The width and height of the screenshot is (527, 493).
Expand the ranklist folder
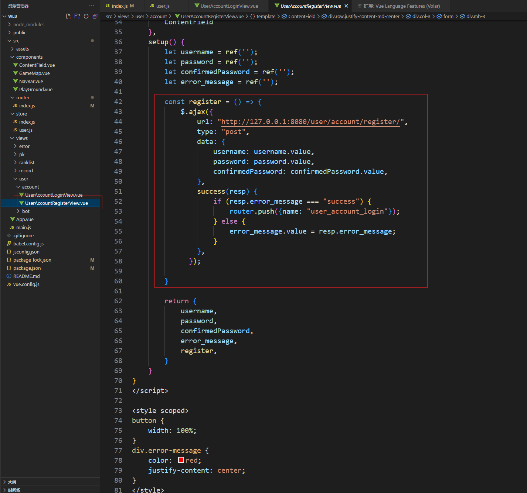(x=27, y=162)
